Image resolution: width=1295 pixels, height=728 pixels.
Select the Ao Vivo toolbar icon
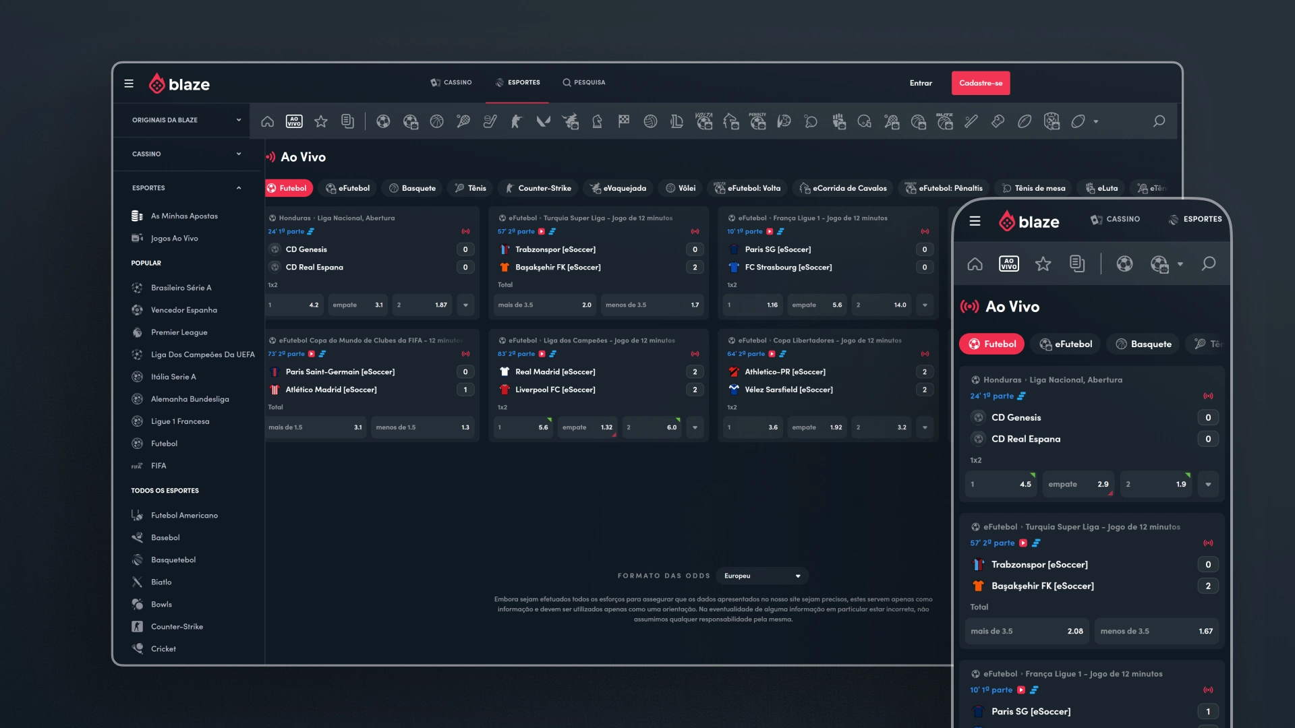click(294, 121)
